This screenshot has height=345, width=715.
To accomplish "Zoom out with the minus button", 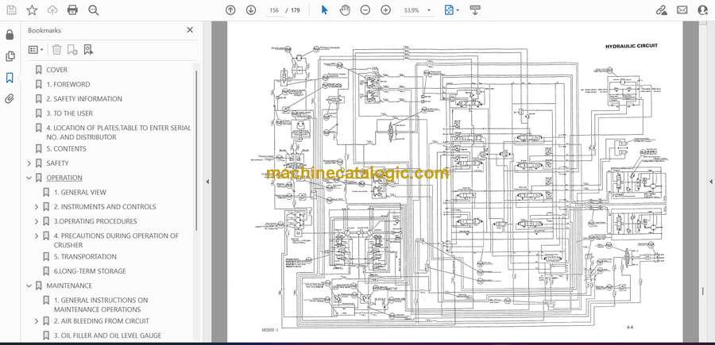I will [x=365, y=10].
